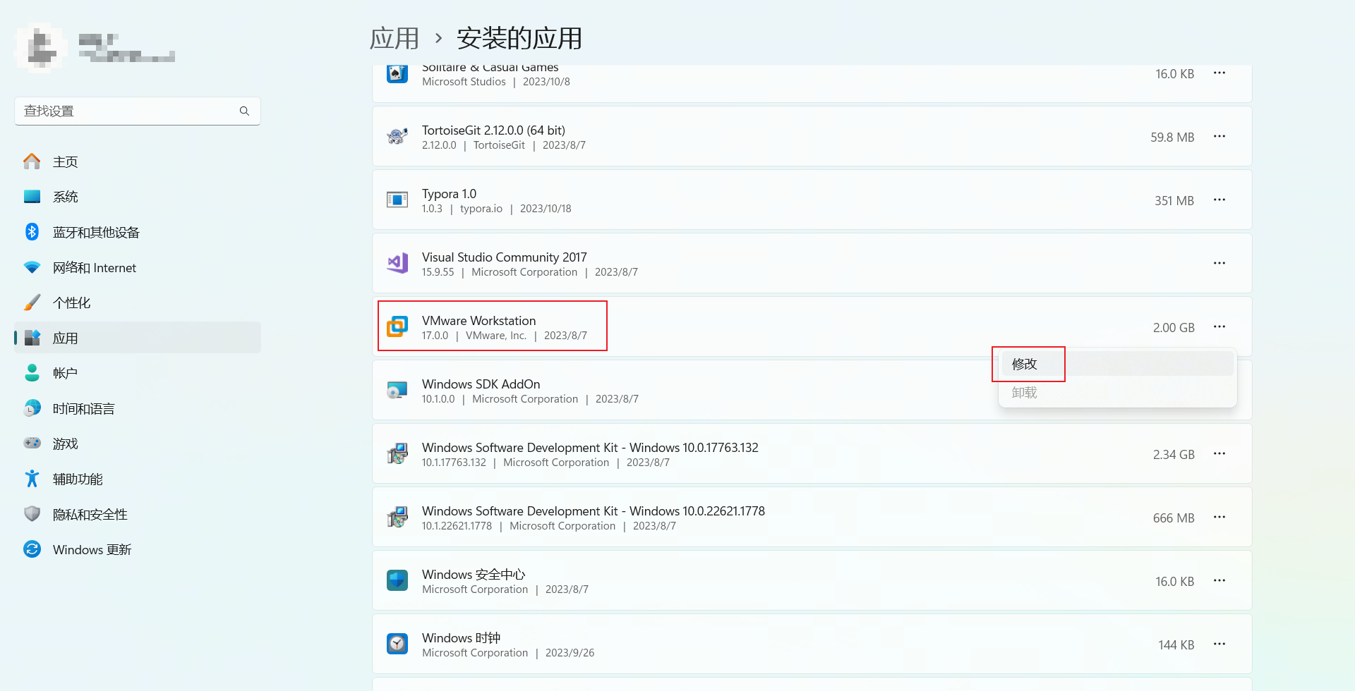Choose 卸载 in the context menu
The width and height of the screenshot is (1355, 691).
point(1117,392)
